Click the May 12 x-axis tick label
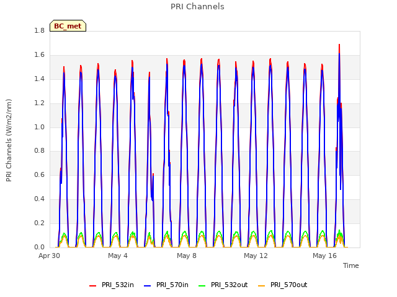 [x=256, y=256]
